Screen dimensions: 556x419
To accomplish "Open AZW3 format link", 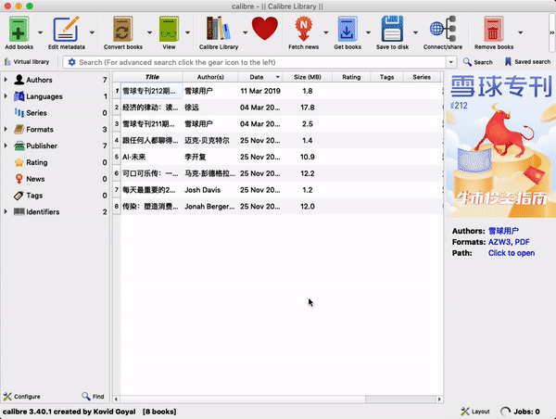I will tap(499, 242).
